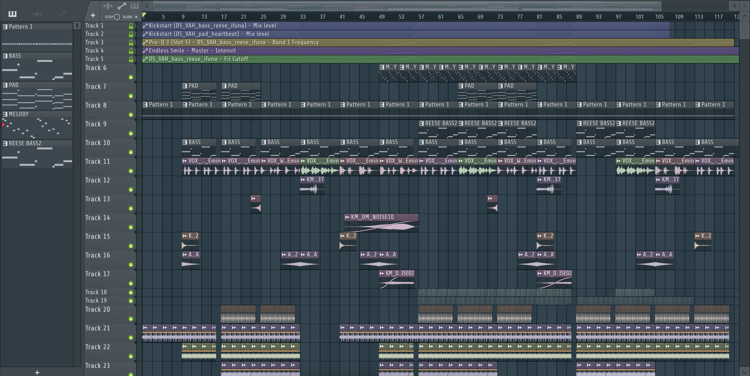Mute Track 21 with its green LED
The image size is (750, 376).
131,337
